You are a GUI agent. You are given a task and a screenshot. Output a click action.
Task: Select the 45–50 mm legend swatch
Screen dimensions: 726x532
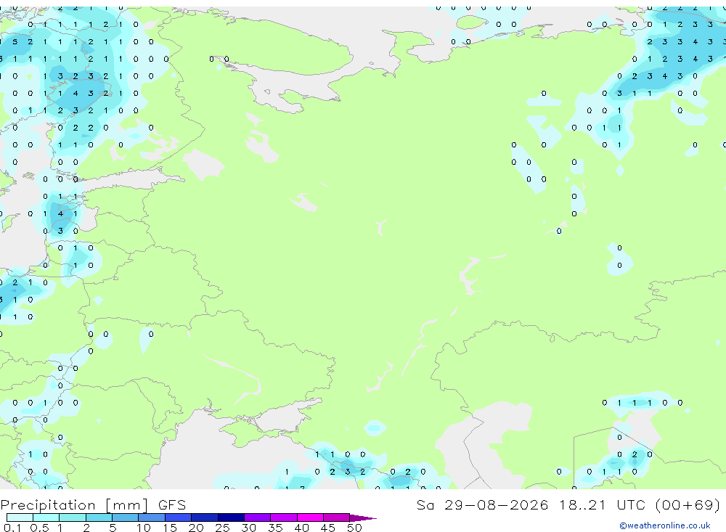point(336,517)
